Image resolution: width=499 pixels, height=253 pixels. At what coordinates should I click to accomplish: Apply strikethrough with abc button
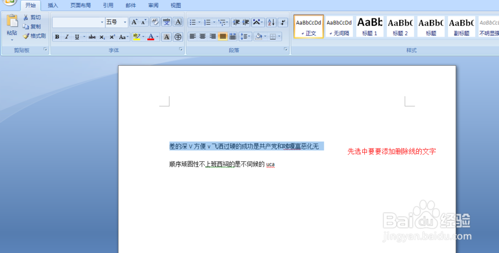92,37
